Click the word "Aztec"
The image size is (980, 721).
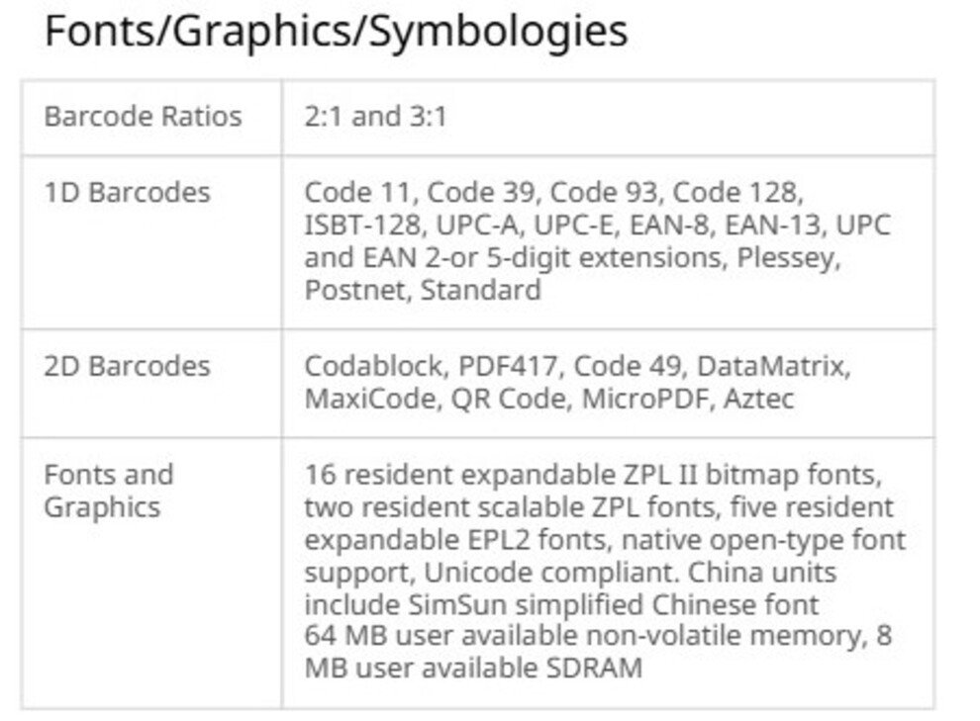(x=758, y=400)
